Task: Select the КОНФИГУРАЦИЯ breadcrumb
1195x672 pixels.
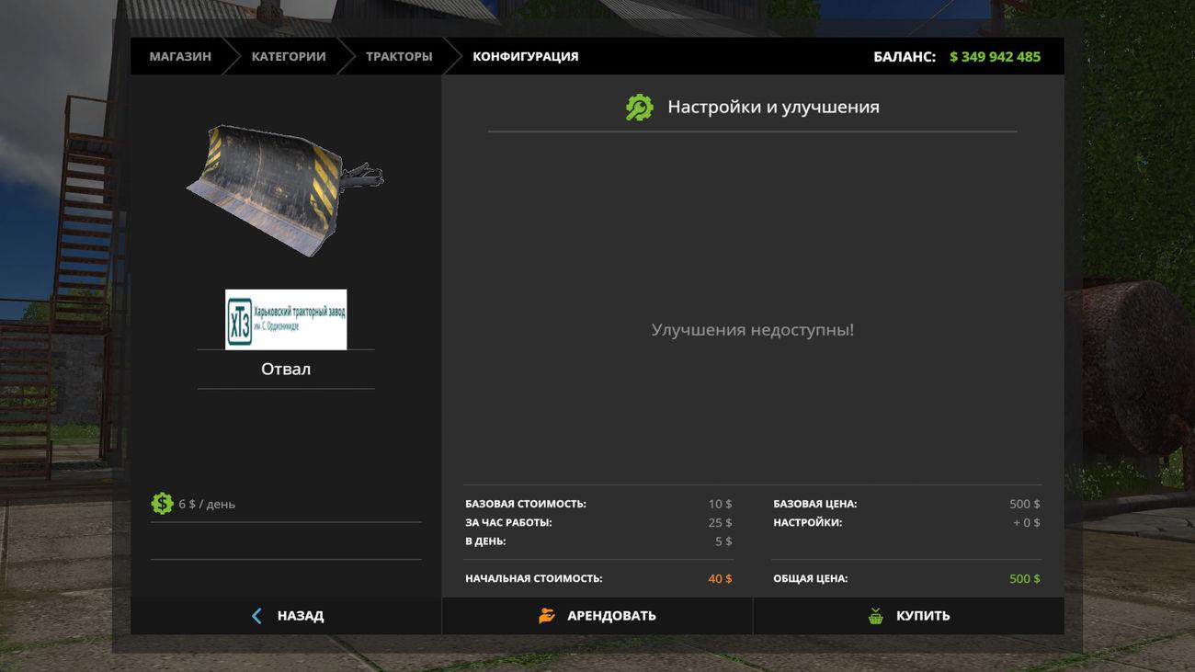Action: (526, 56)
